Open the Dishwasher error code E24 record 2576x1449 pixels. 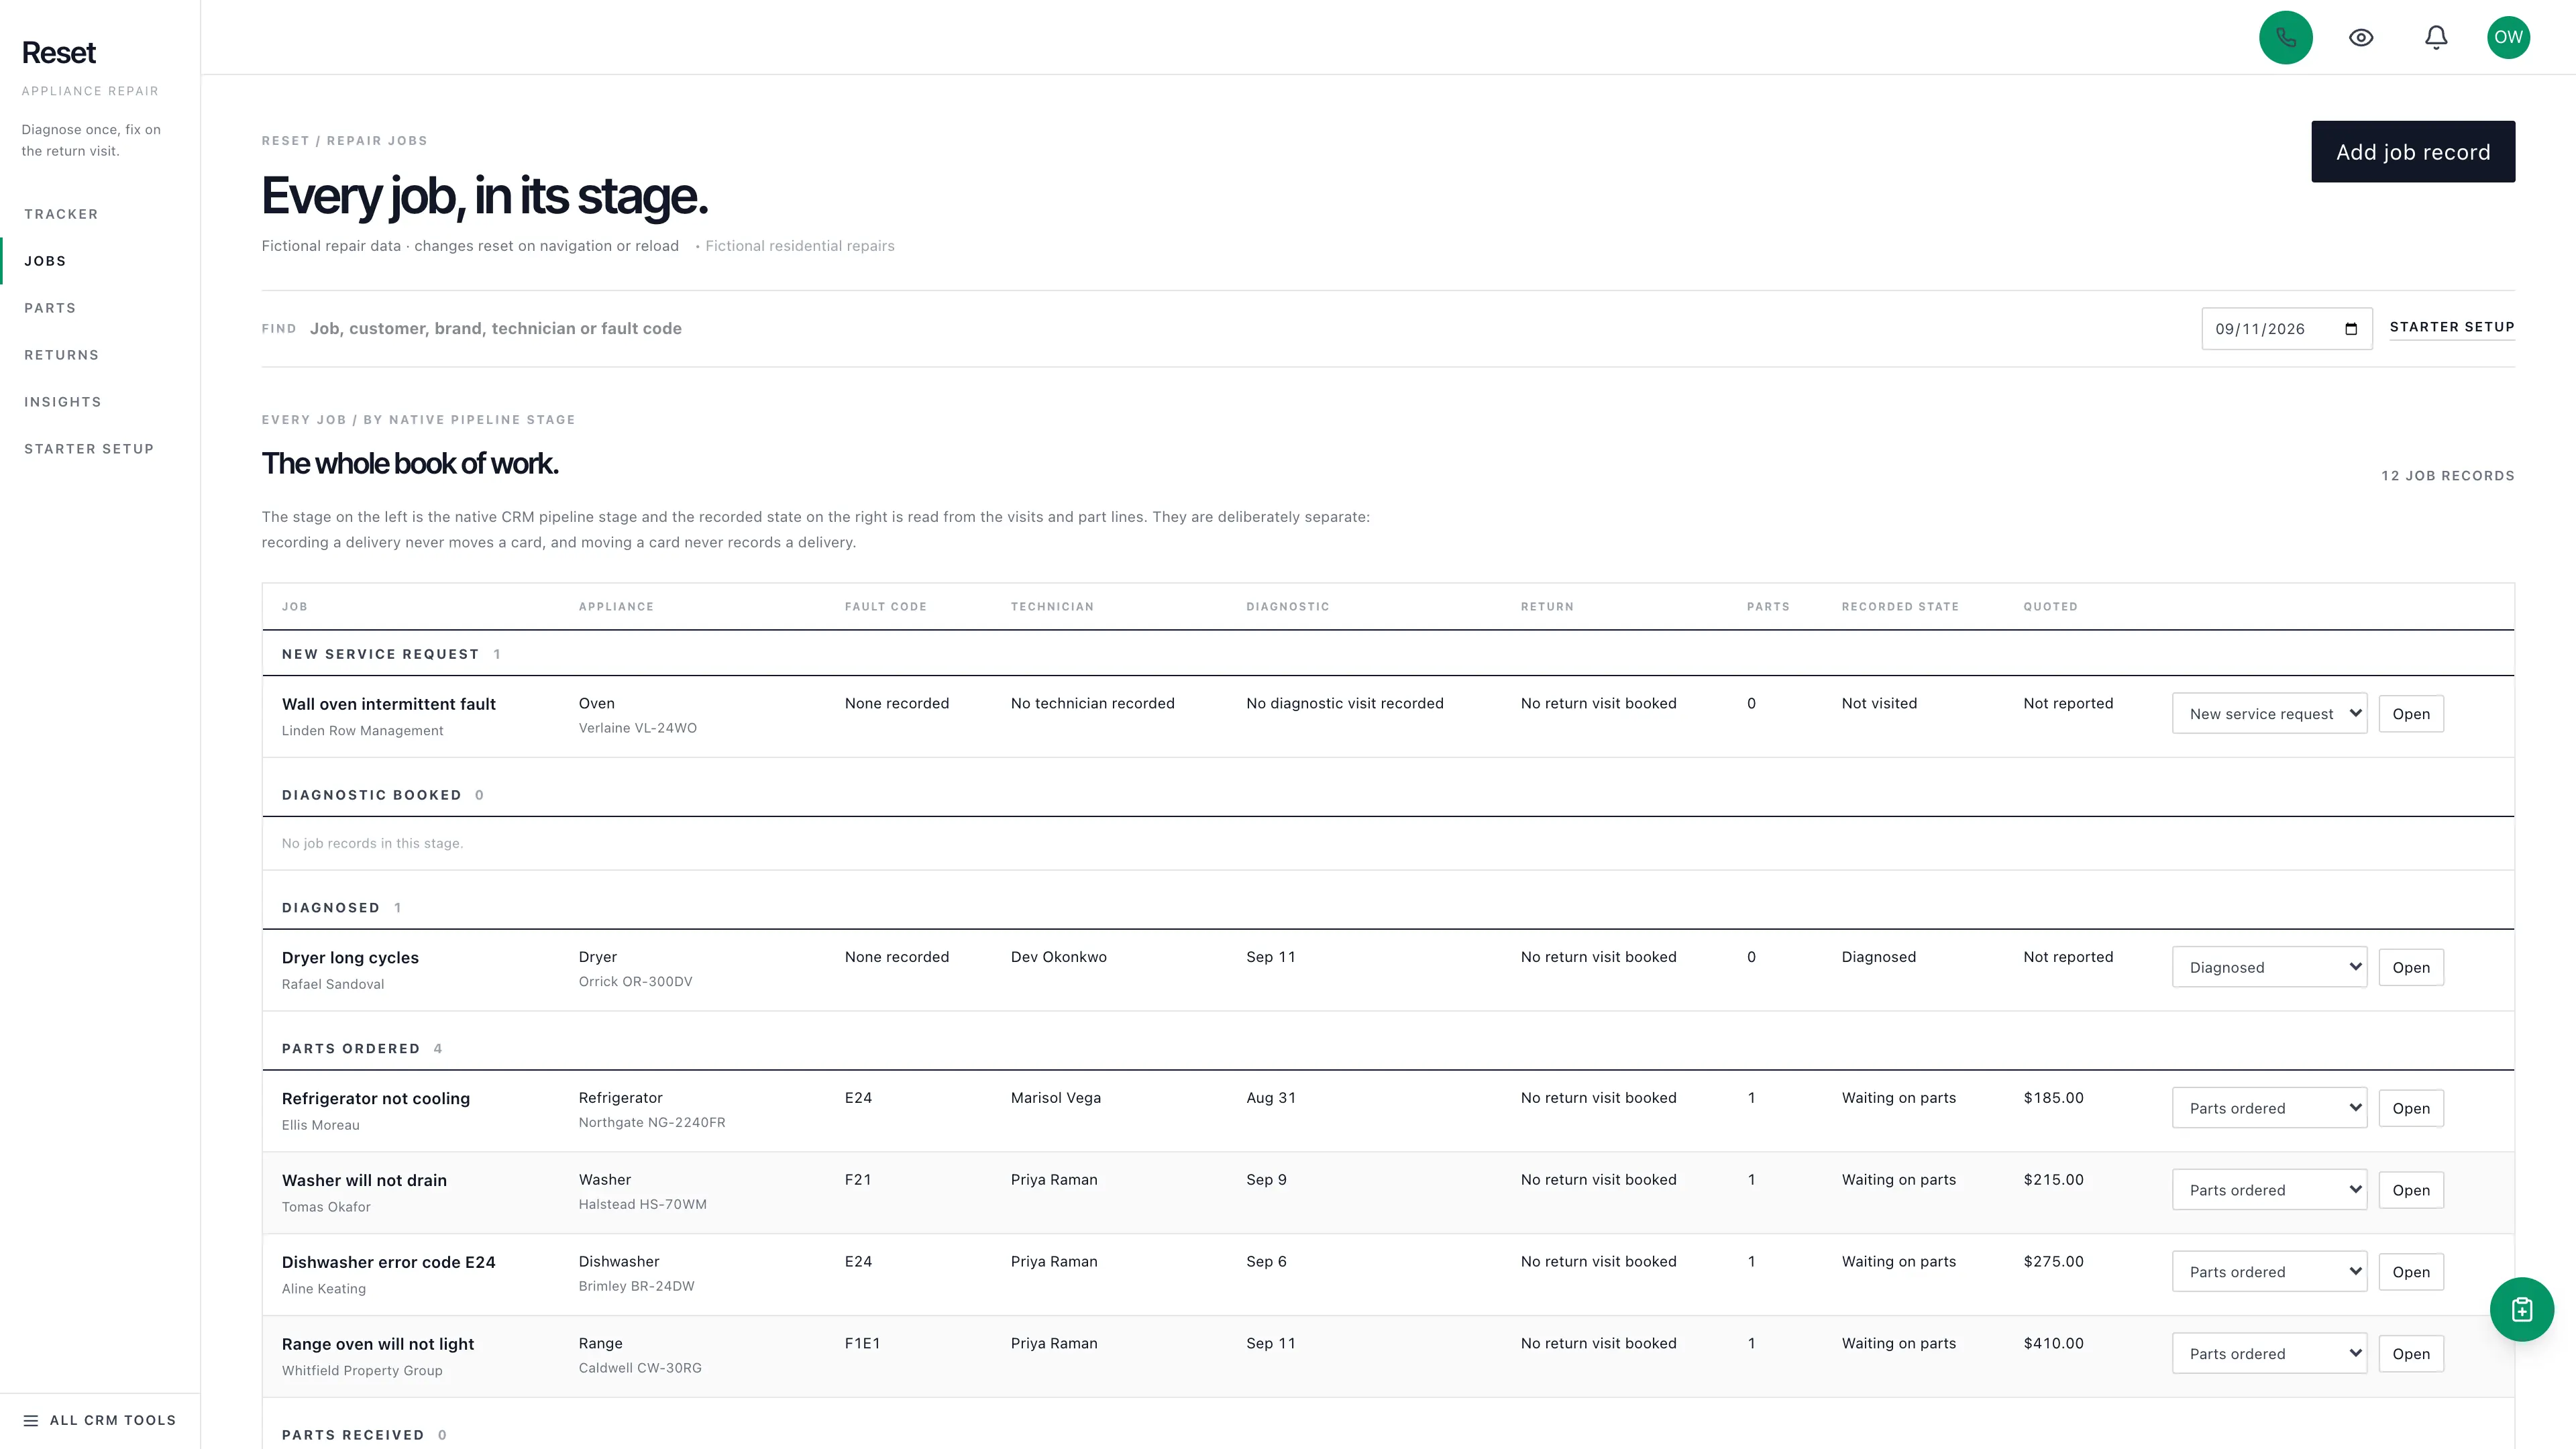click(2410, 1272)
